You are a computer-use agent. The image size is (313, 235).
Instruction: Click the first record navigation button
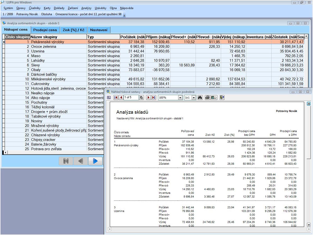[x=66, y=161]
